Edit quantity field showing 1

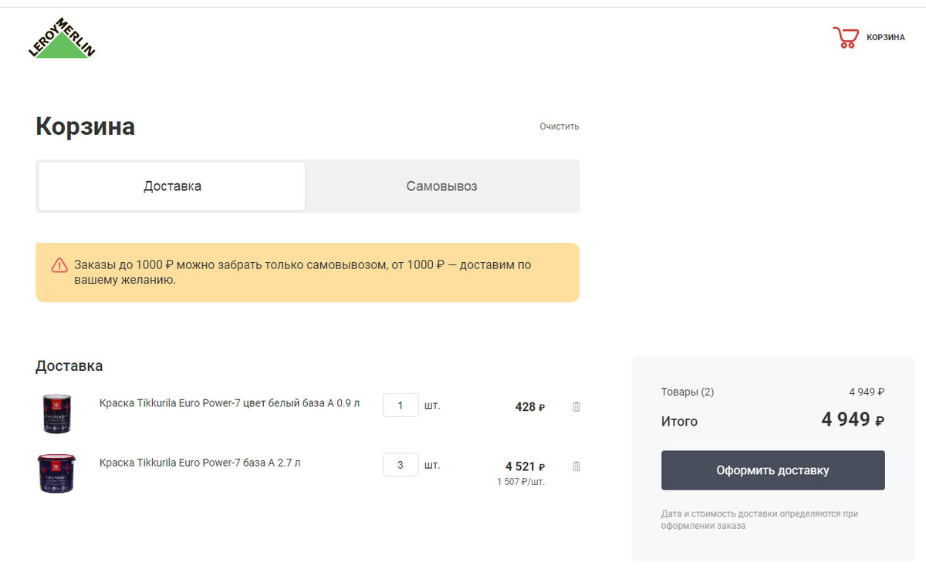[400, 405]
